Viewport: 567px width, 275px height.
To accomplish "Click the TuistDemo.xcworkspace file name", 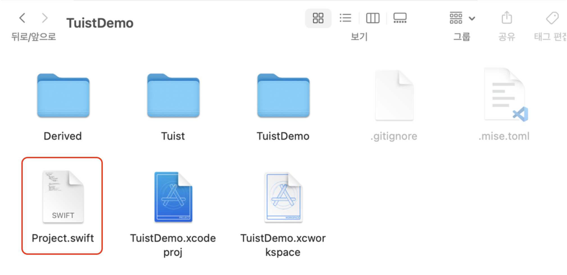I will coord(283,245).
